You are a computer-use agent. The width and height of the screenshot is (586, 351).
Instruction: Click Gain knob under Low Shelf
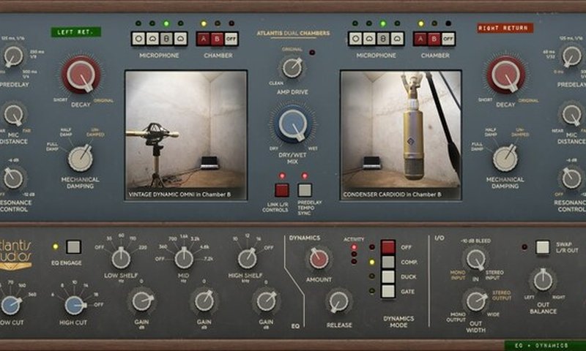pyautogui.click(x=141, y=301)
